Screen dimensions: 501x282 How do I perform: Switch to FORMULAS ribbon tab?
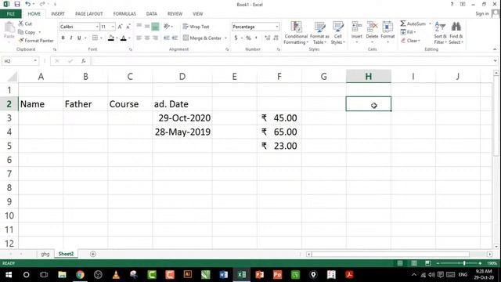click(124, 14)
